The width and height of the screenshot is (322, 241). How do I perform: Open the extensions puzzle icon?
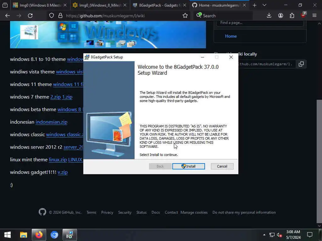pos(292,16)
